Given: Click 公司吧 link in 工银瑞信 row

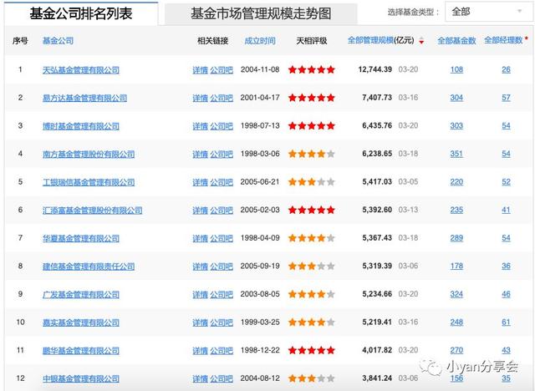Looking at the screenshot, I should [222, 182].
